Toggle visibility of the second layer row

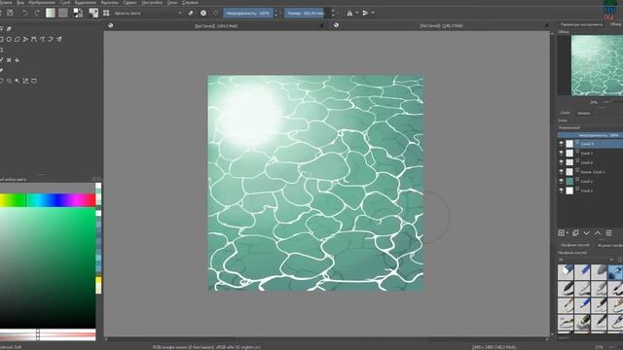tap(561, 153)
